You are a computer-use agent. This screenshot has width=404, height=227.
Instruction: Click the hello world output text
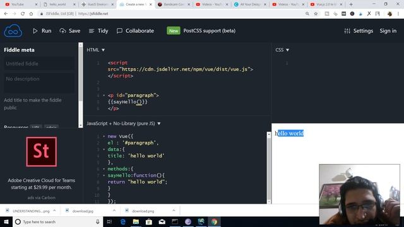pyautogui.click(x=289, y=133)
